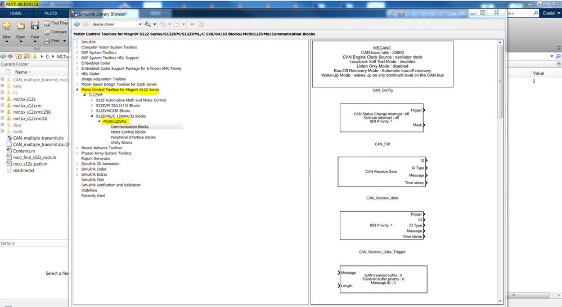The width and height of the screenshot is (562, 307).
Task: Select Utility Blocks tree item
Action: (x=121, y=143)
